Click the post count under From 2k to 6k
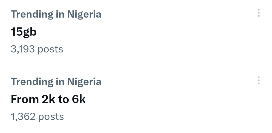The width and height of the screenshot is (272, 133). point(37,117)
